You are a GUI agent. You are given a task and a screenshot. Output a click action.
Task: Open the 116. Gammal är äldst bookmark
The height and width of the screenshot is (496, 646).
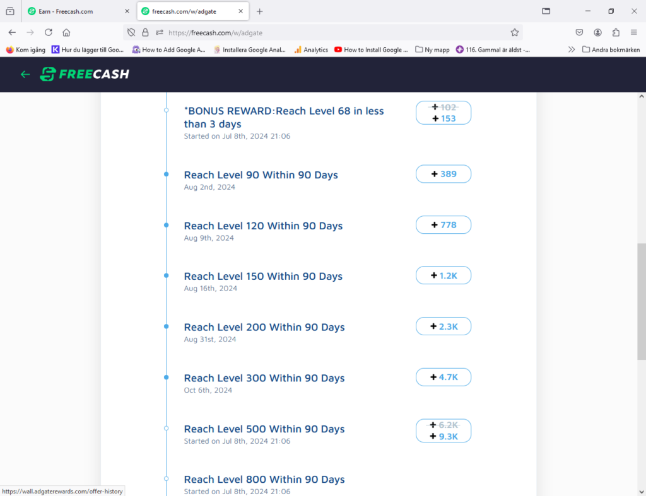[x=493, y=50]
